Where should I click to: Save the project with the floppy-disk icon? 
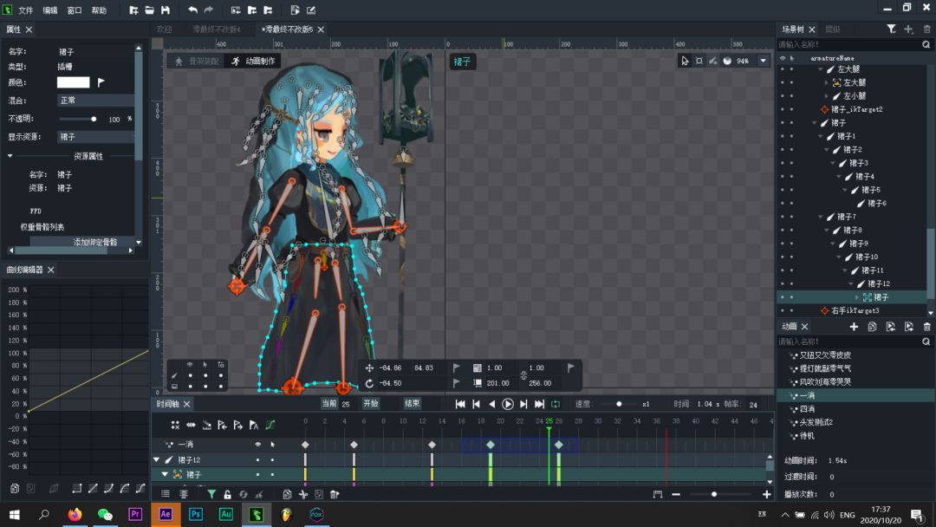tap(166, 10)
